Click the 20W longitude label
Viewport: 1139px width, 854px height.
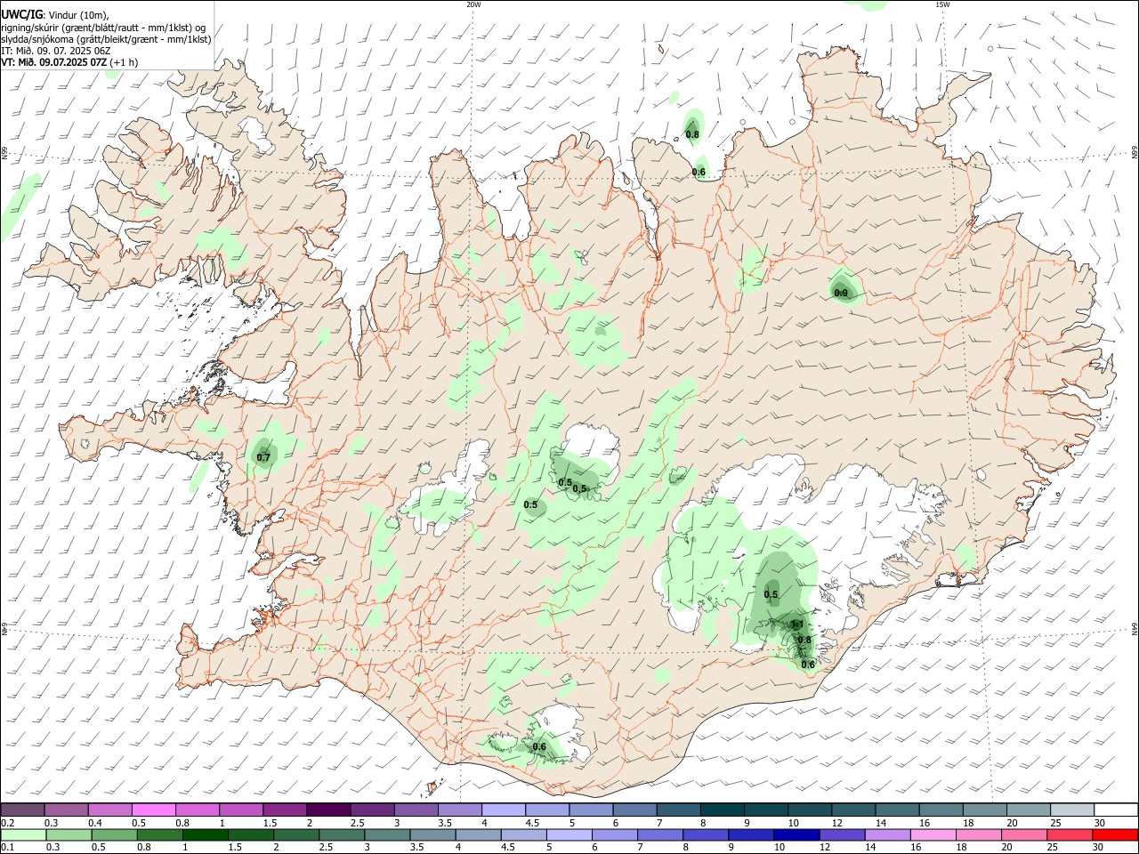coord(473,4)
